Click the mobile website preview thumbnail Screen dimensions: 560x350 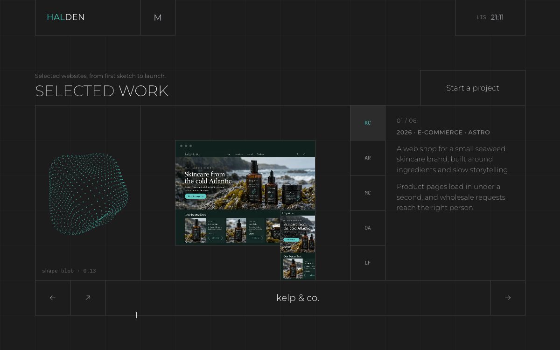pos(298,245)
